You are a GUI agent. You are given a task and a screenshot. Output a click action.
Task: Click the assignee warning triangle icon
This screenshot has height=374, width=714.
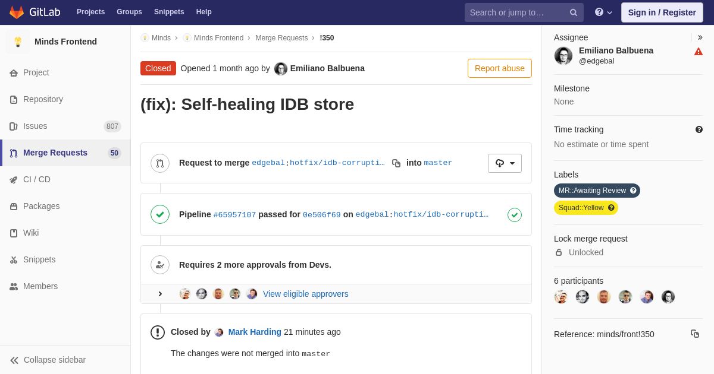pyautogui.click(x=699, y=52)
